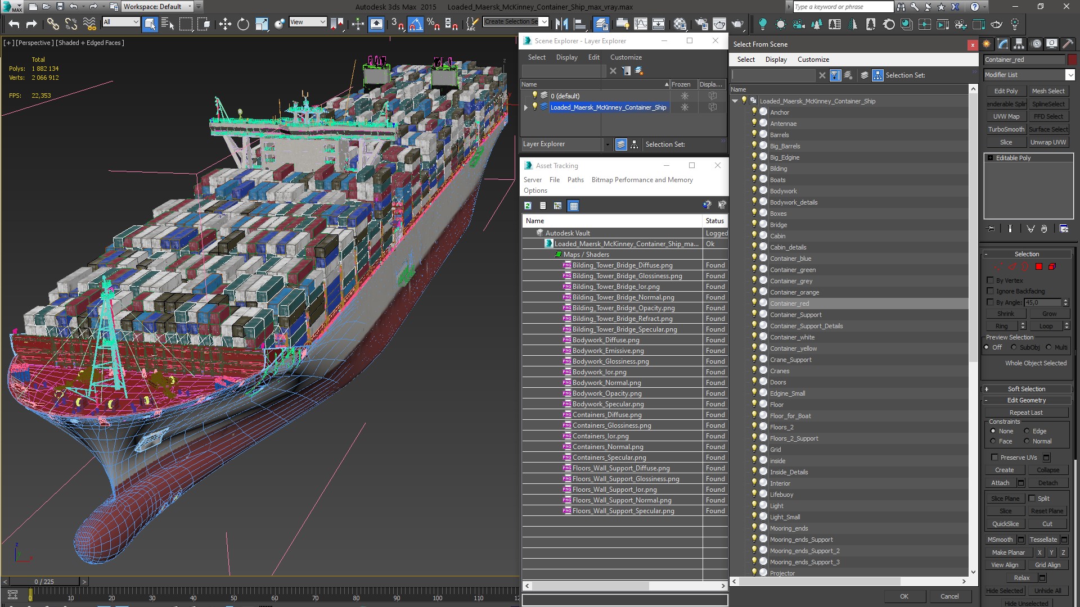Click the light bulb lighting icon

click(x=762, y=24)
